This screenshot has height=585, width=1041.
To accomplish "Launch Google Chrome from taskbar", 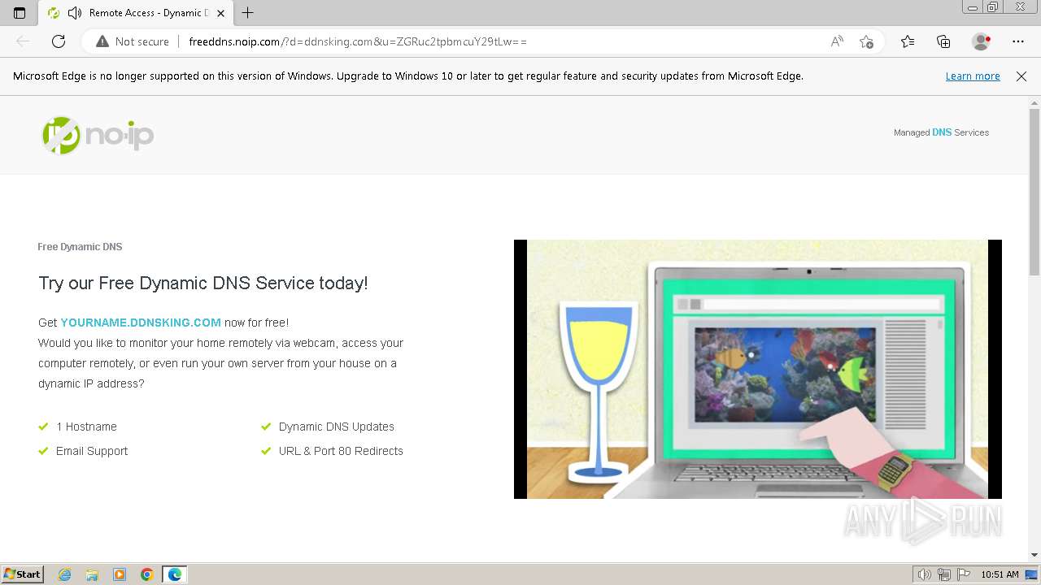I will (x=146, y=574).
